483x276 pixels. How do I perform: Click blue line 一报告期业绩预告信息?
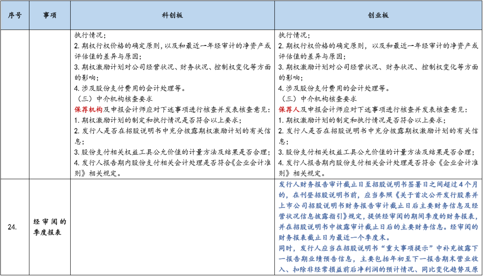[378, 259]
